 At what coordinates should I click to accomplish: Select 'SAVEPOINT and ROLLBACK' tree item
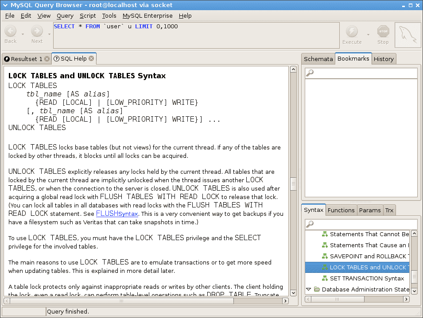357,256
